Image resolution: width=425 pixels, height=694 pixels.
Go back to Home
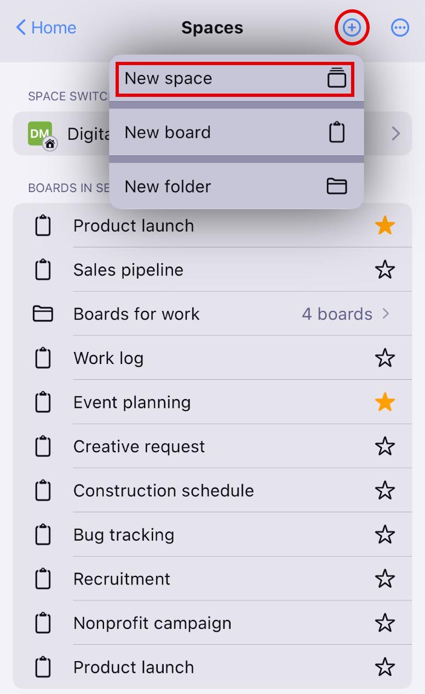(47, 27)
